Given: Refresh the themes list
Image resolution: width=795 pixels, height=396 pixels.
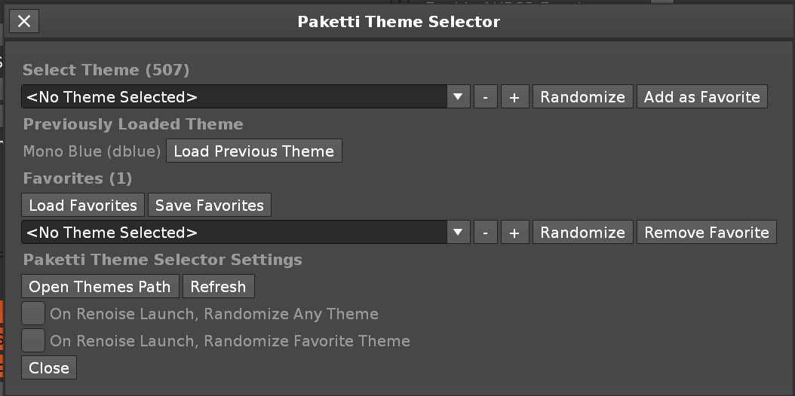Looking at the screenshot, I should click(218, 287).
